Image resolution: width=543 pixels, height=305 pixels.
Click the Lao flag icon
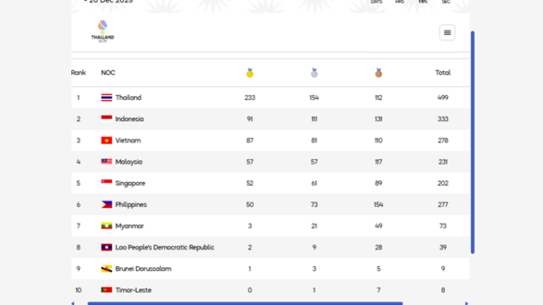point(107,247)
